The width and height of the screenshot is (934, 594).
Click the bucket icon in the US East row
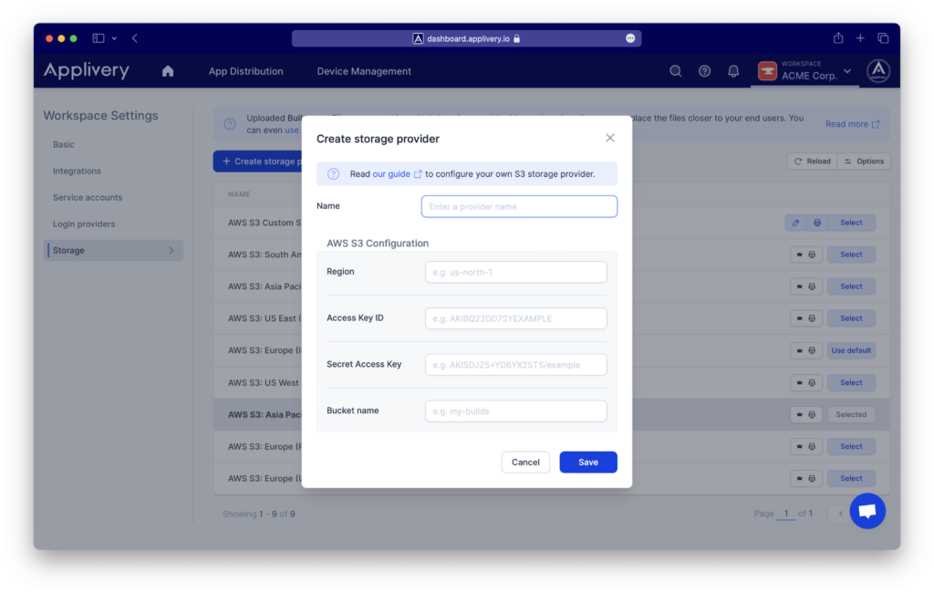[812, 318]
